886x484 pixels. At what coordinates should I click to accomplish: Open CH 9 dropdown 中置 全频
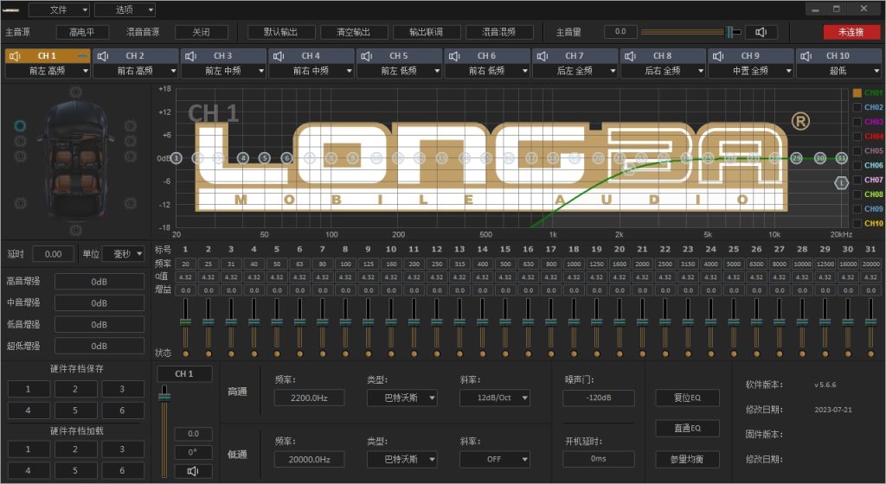[750, 71]
